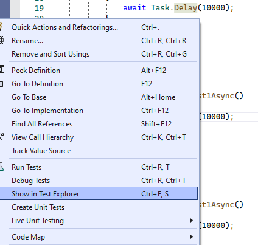
Task: Click the Delay method in code line 19
Action: tap(186, 8)
